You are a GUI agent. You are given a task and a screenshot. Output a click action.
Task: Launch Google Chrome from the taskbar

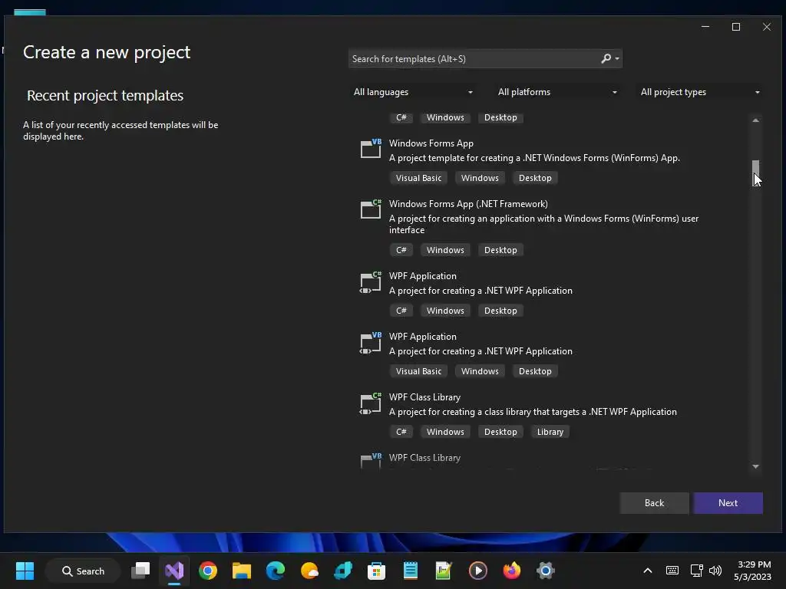click(208, 571)
